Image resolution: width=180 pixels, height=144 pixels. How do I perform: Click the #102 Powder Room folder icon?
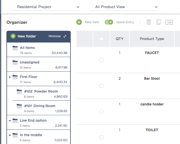click(x=19, y=92)
